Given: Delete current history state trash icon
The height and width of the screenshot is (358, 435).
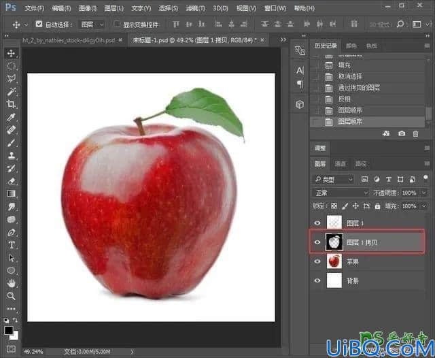Looking at the screenshot, I should 415,133.
